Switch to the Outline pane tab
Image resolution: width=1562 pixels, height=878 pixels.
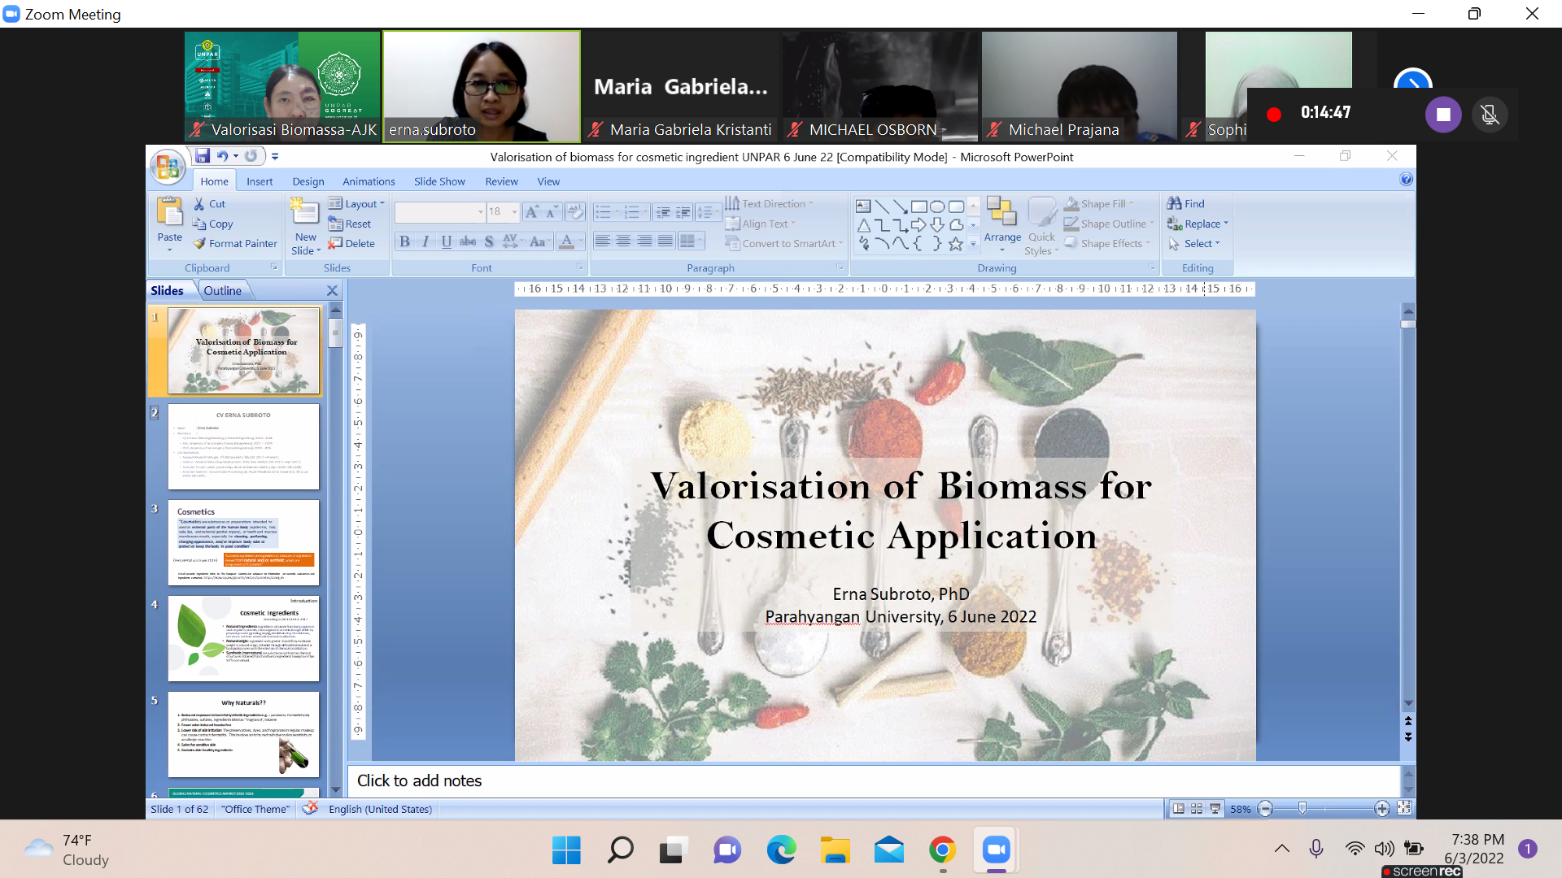pyautogui.click(x=222, y=290)
